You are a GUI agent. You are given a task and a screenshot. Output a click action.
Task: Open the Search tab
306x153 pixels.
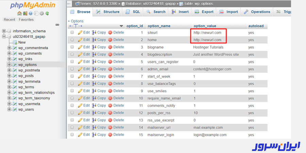156,12
